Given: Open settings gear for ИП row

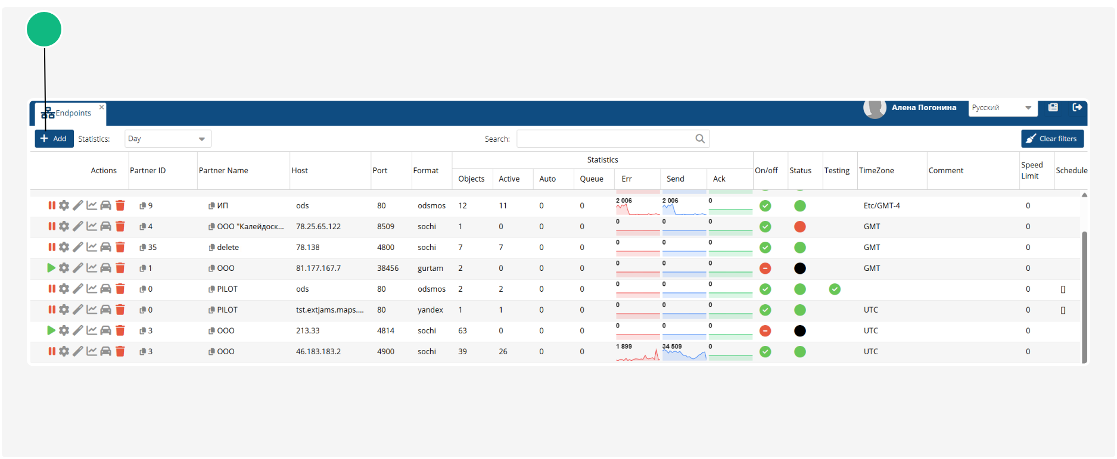Looking at the screenshot, I should (64, 205).
